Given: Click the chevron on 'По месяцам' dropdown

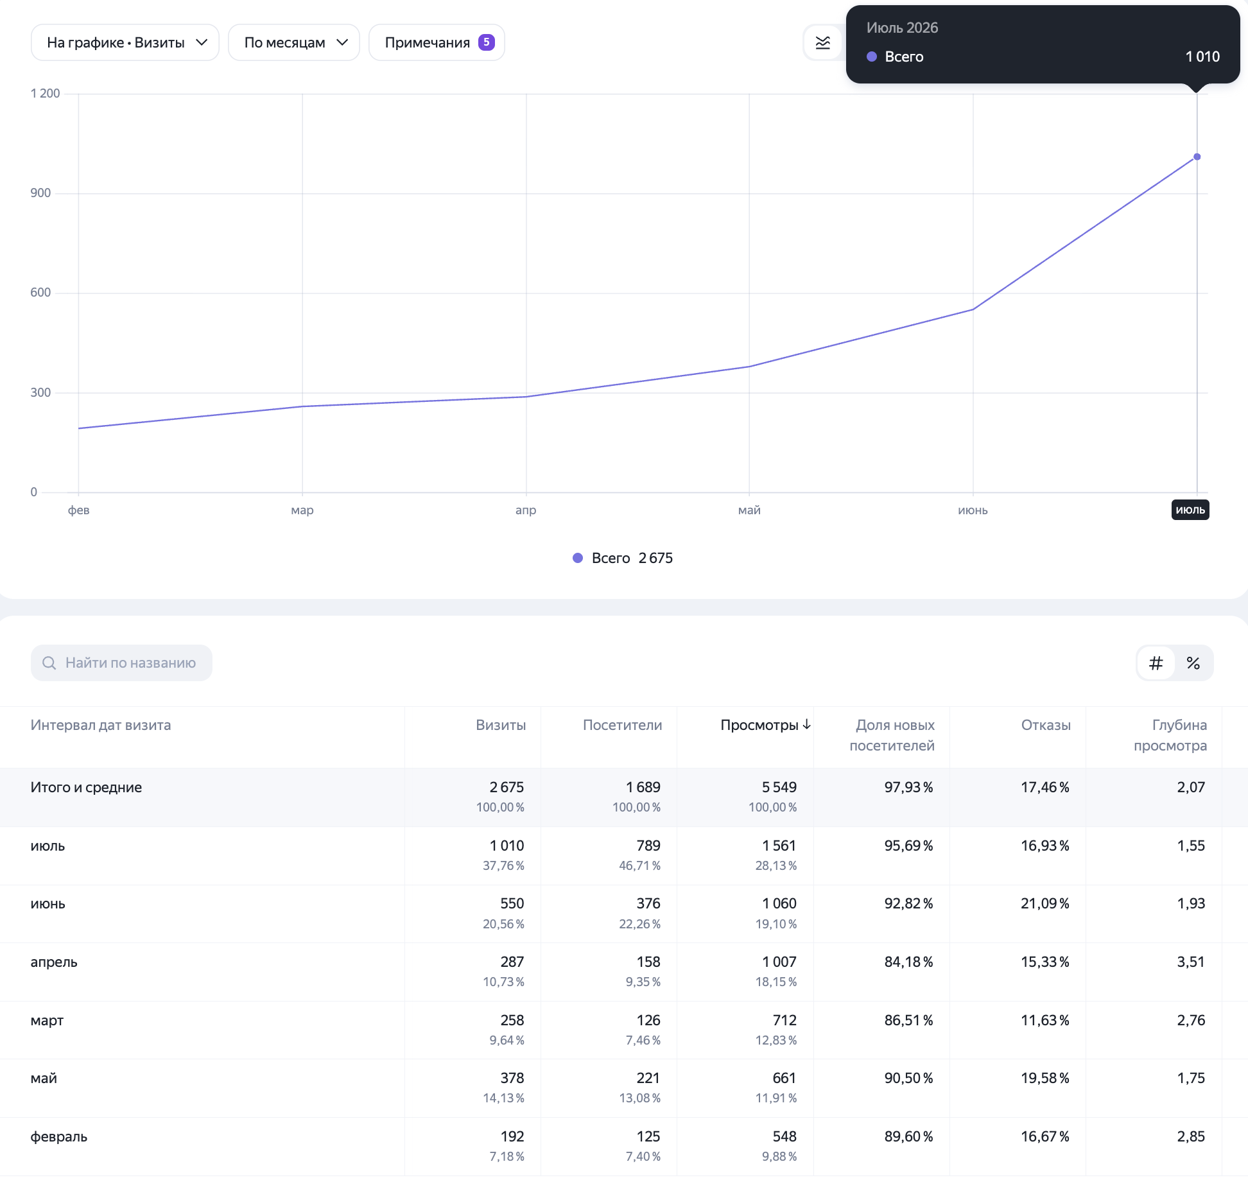Looking at the screenshot, I should 342,42.
